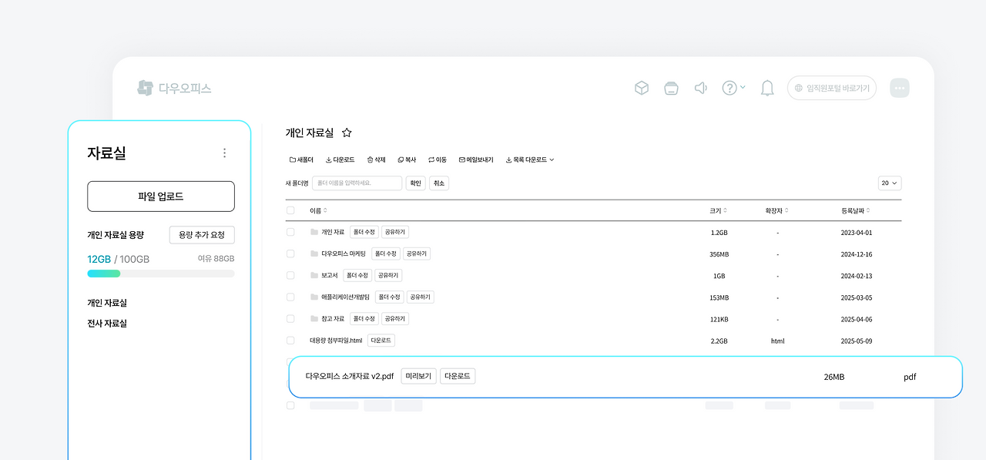Click 폴더 수정 for 애플리케이션개발팀

(x=389, y=297)
